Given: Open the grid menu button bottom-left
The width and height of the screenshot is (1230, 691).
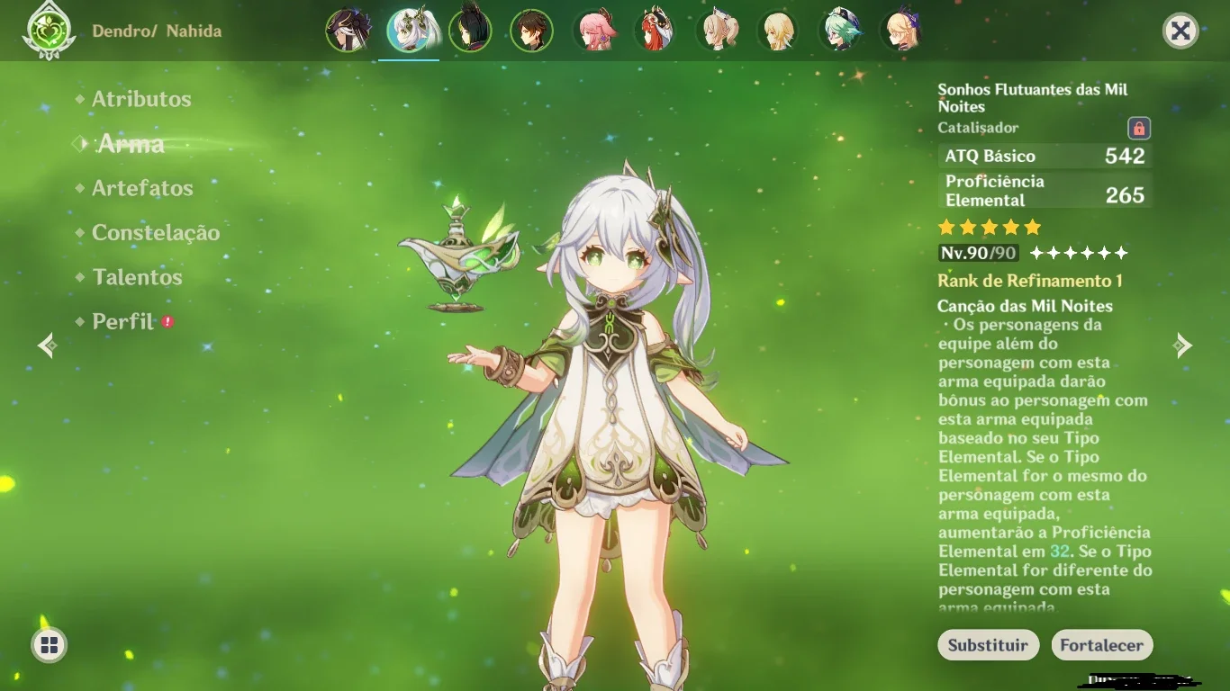Looking at the screenshot, I should tap(49, 645).
